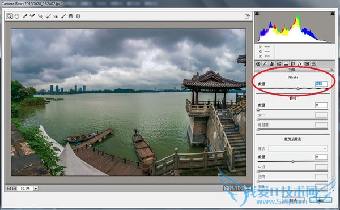The width and height of the screenshot is (340, 210).
Task: Open the Detail panel tab
Action: click(272, 63)
